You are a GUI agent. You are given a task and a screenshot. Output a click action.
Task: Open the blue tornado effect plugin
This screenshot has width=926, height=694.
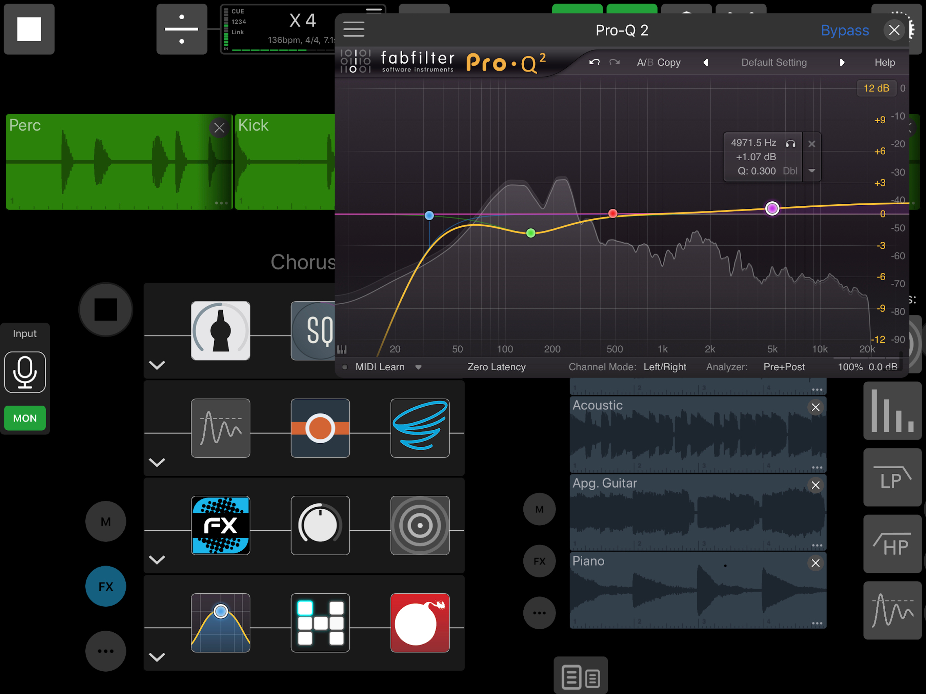tap(420, 428)
